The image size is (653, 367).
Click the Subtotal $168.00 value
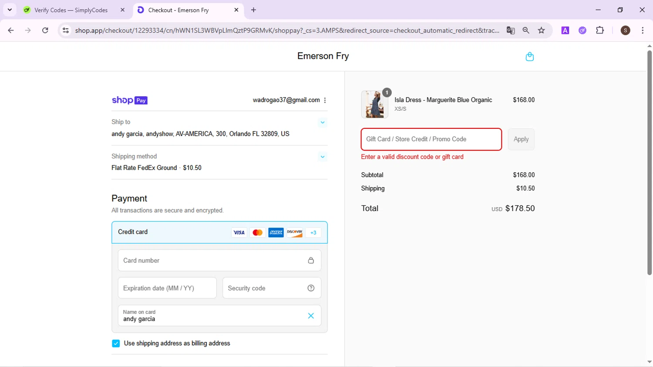point(524,175)
